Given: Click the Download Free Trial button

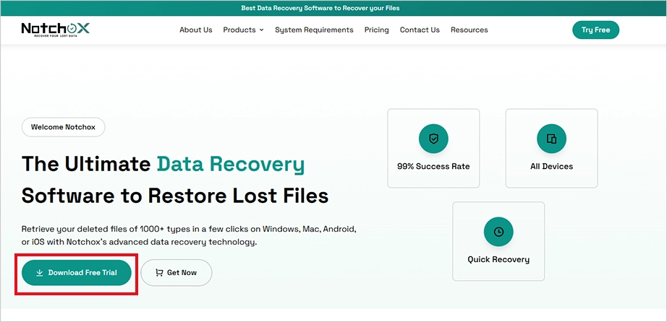Looking at the screenshot, I should (77, 273).
